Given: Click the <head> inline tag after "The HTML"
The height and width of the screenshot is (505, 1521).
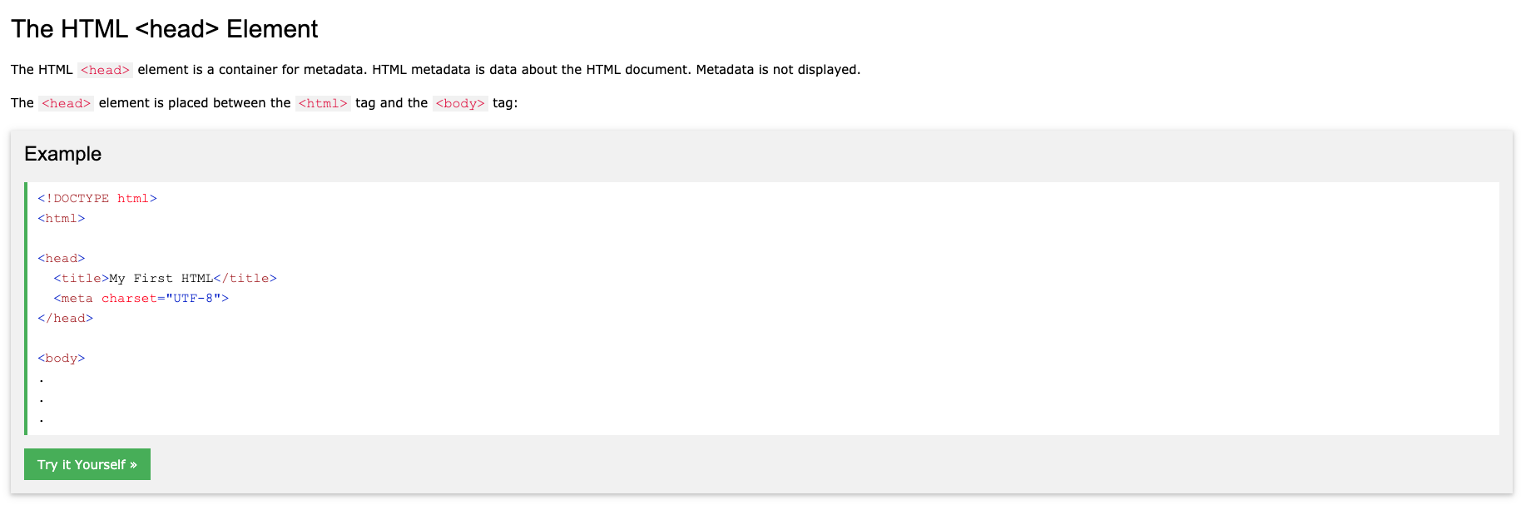Looking at the screenshot, I should pyautogui.click(x=105, y=70).
